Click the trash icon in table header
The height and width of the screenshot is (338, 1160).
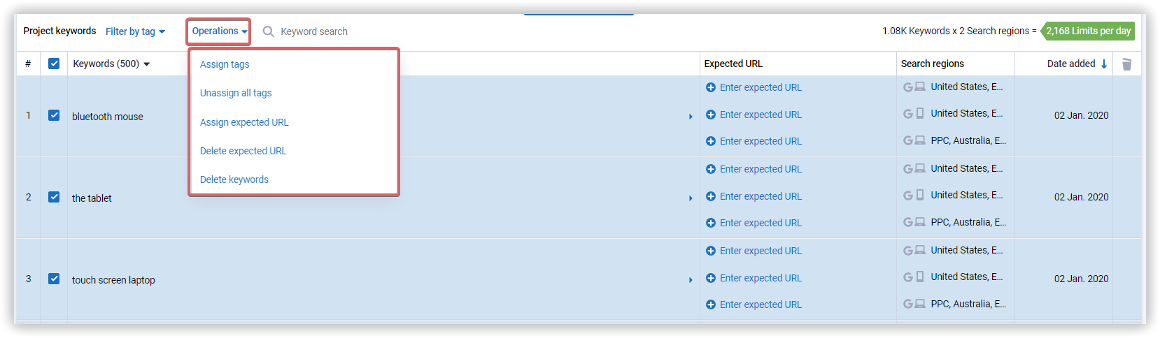point(1126,64)
